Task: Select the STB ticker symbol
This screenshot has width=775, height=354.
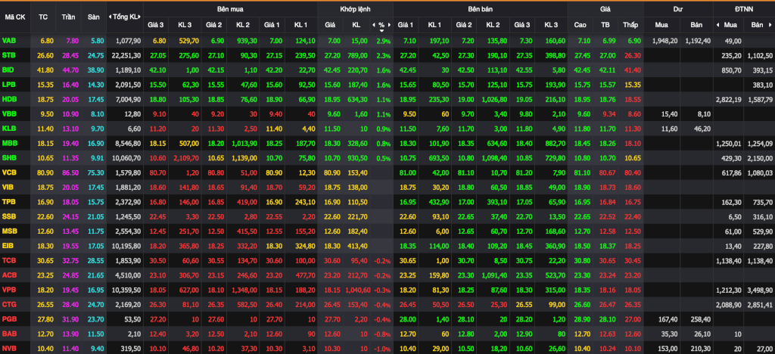Action: coord(8,56)
